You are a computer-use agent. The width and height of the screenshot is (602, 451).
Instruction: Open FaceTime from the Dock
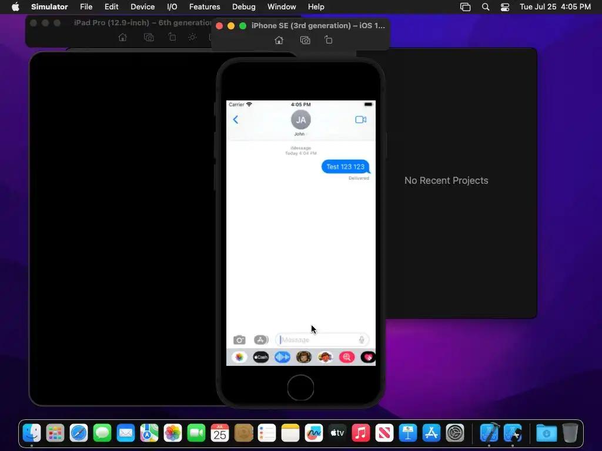tap(196, 433)
